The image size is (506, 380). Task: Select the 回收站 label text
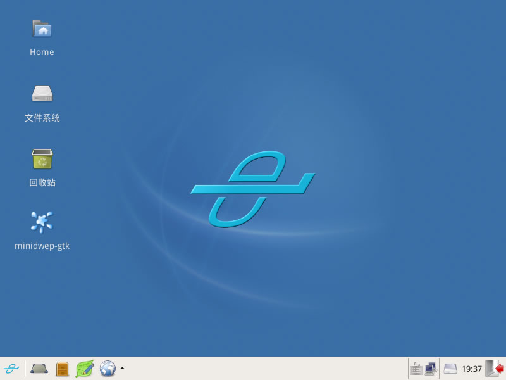[42, 182]
